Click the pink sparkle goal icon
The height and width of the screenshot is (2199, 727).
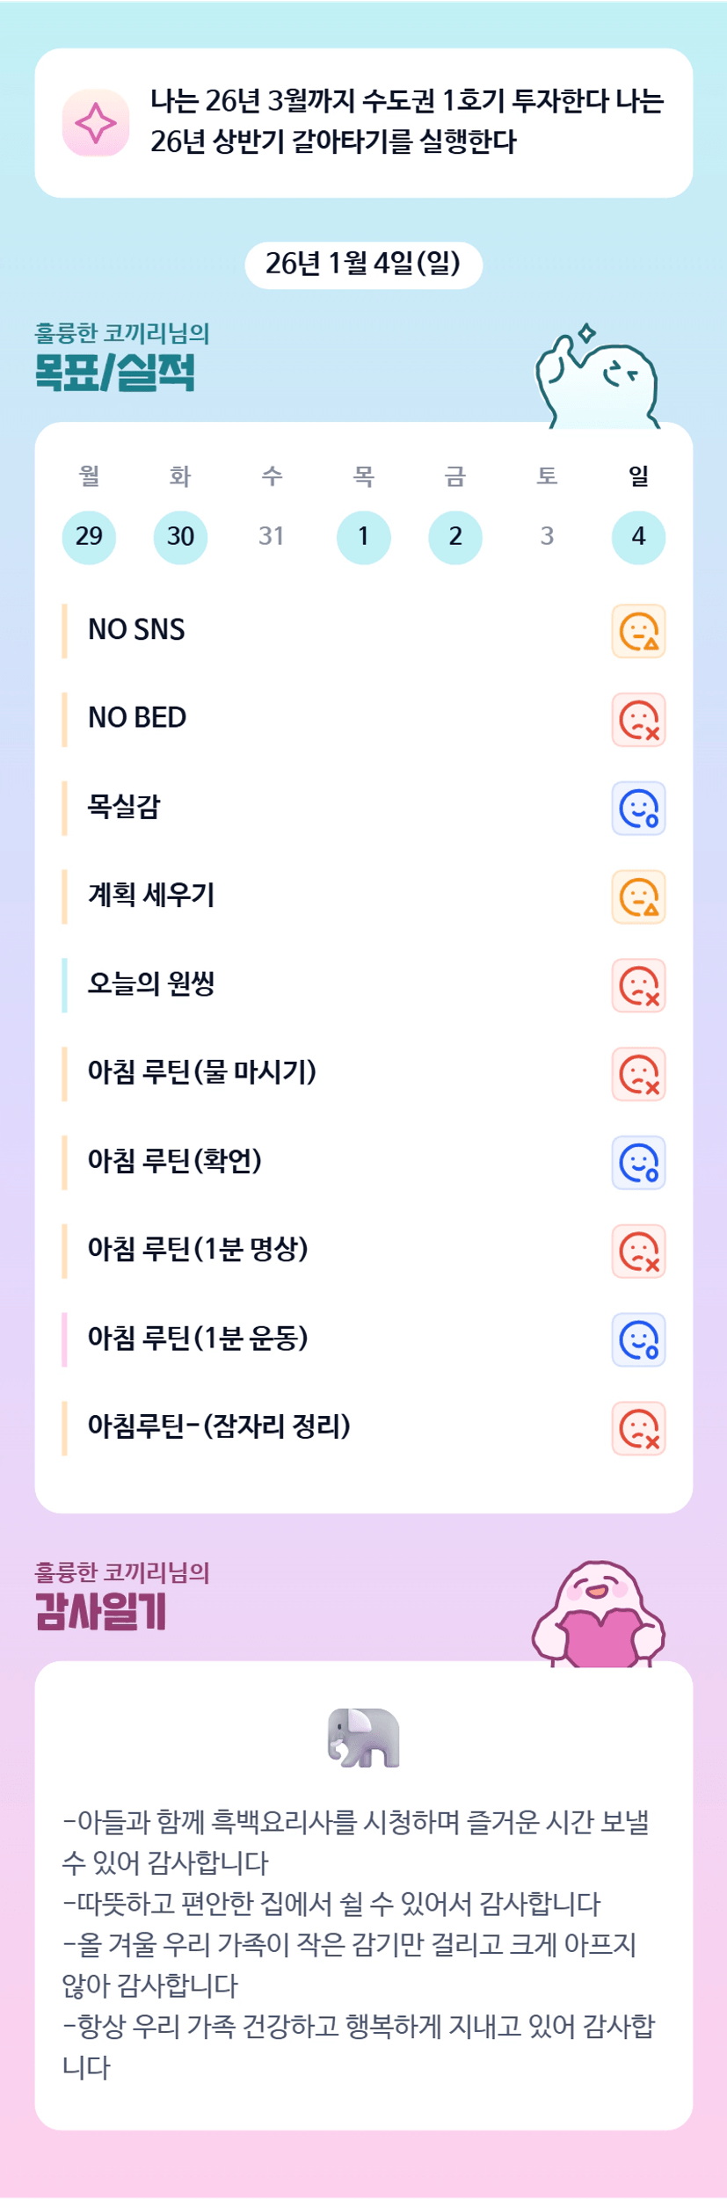tap(96, 123)
